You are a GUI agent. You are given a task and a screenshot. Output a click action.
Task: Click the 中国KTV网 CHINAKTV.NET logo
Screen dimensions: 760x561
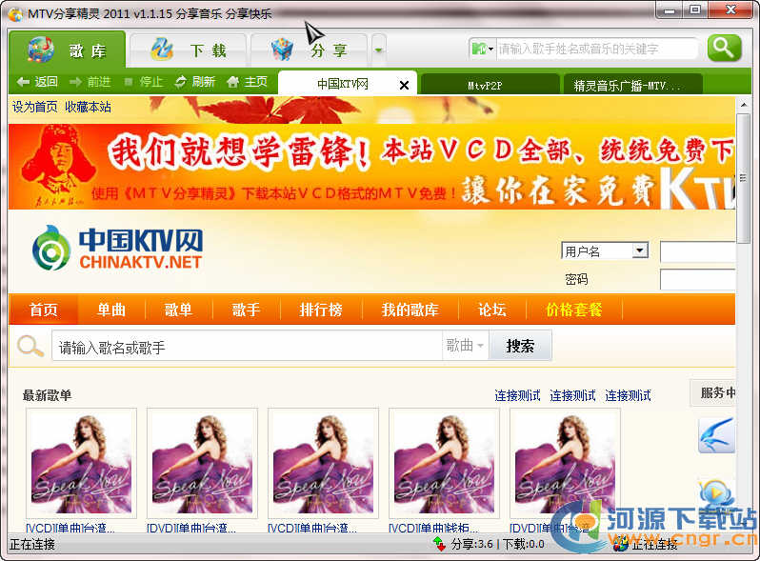tap(117, 249)
